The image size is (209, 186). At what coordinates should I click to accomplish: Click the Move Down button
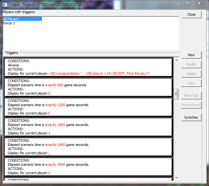click(191, 105)
